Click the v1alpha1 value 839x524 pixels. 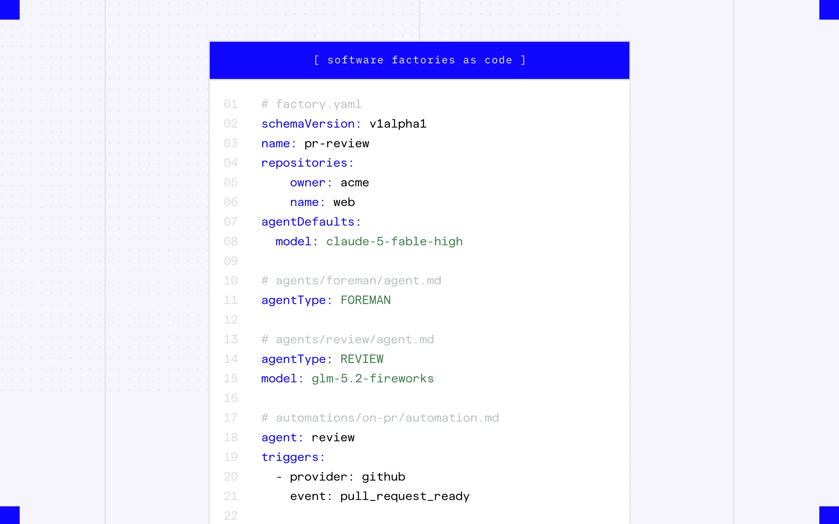[x=398, y=124]
